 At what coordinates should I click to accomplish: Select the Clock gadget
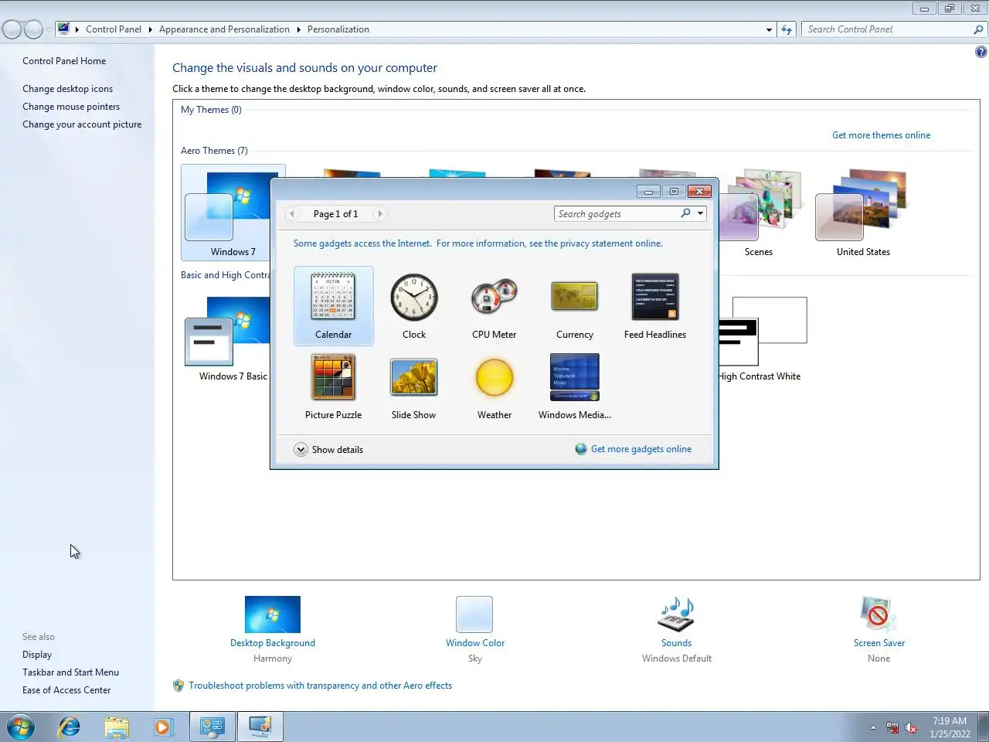pos(414,306)
